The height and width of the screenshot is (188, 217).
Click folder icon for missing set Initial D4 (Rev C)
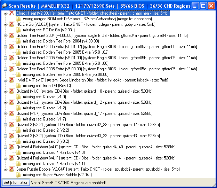[18, 86]
